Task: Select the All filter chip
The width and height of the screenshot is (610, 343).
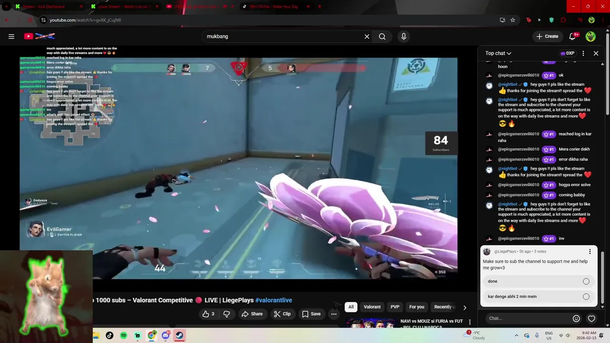Action: coord(351,307)
